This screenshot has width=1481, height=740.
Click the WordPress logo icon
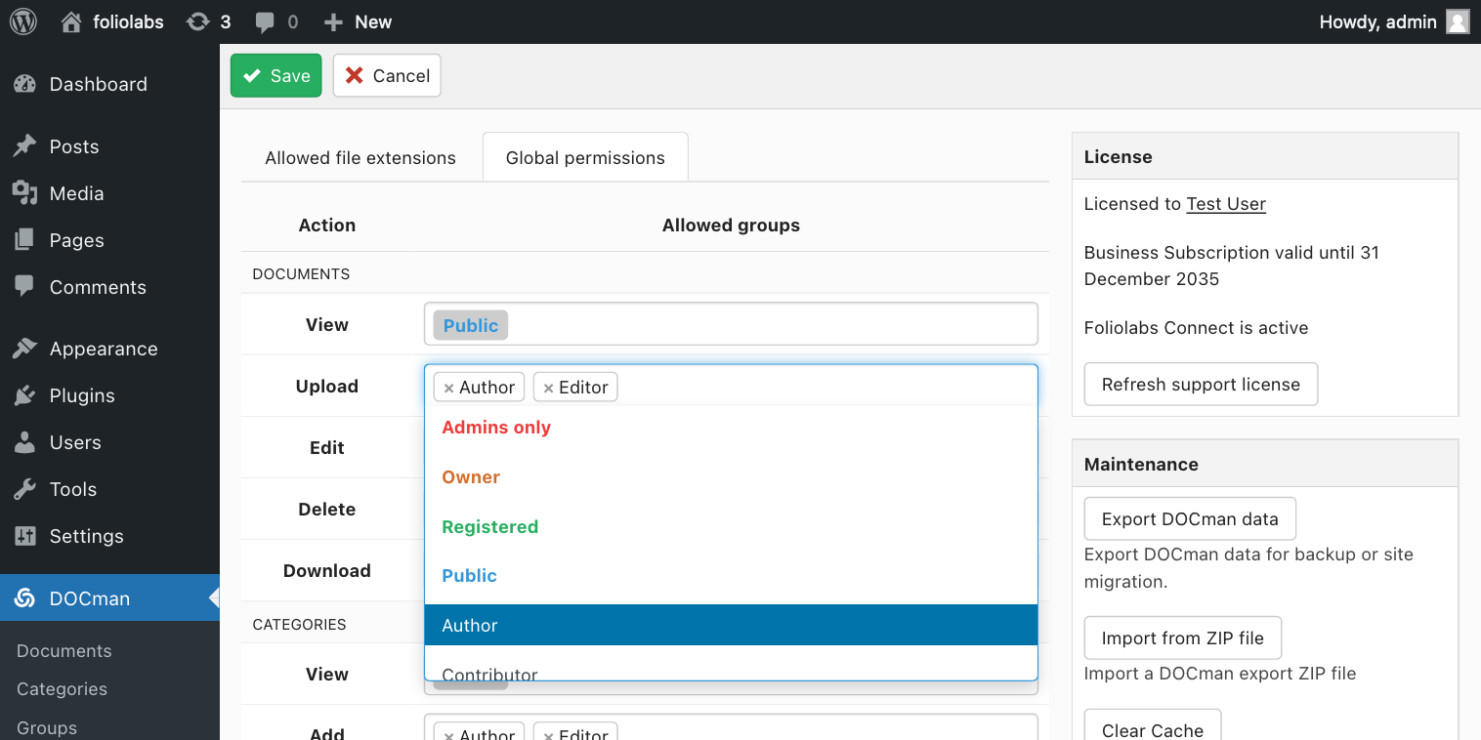(22, 21)
